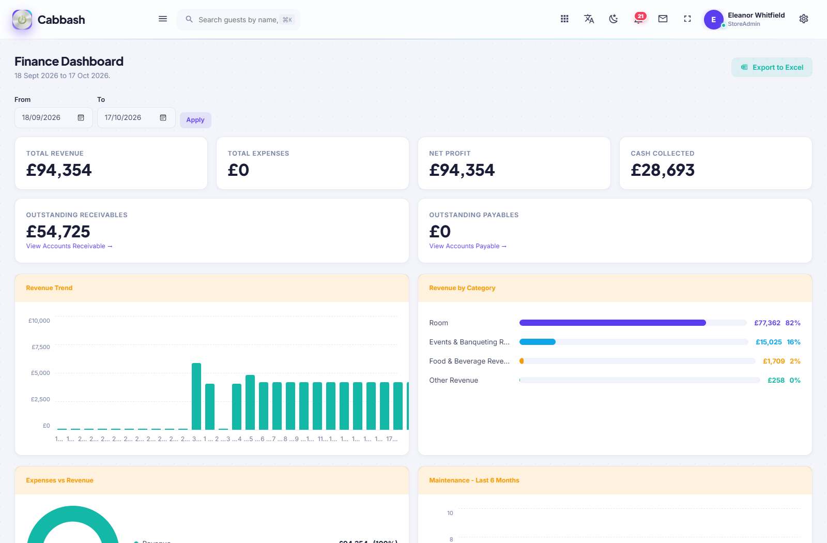The width and height of the screenshot is (827, 543).
Task: Toggle the hamburger sidebar menu
Action: pos(163,19)
